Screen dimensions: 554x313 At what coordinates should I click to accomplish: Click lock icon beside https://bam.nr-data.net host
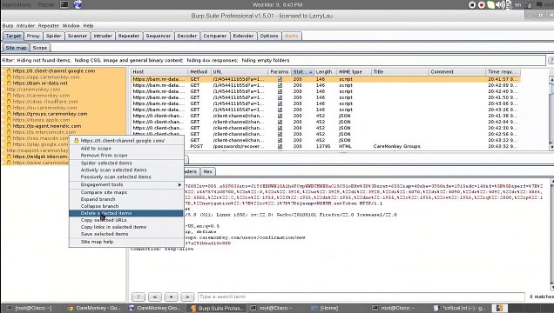[x=10, y=83]
